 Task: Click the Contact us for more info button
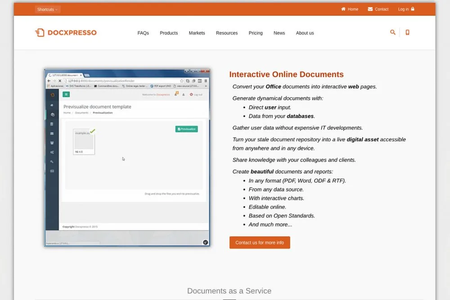[x=260, y=242]
